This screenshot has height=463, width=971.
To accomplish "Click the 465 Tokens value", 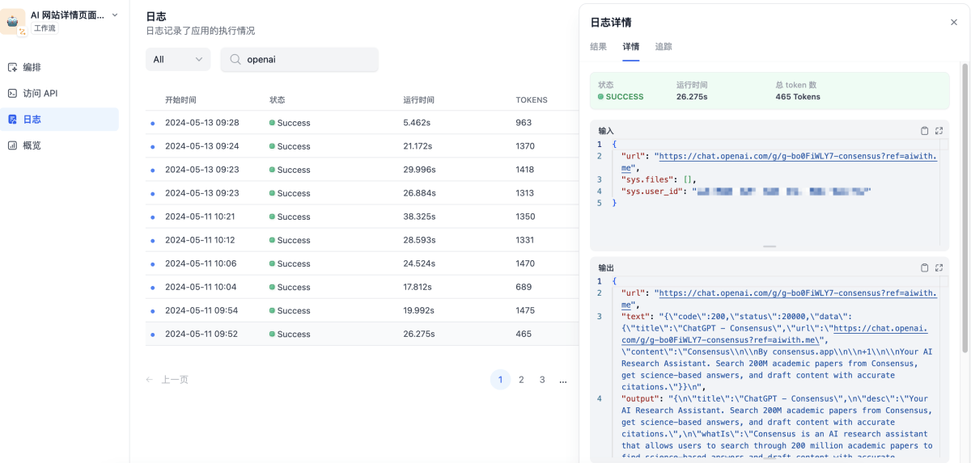I will tap(798, 97).
